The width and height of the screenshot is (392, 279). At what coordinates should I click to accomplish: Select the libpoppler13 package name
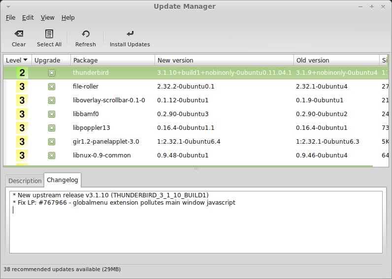coord(91,127)
